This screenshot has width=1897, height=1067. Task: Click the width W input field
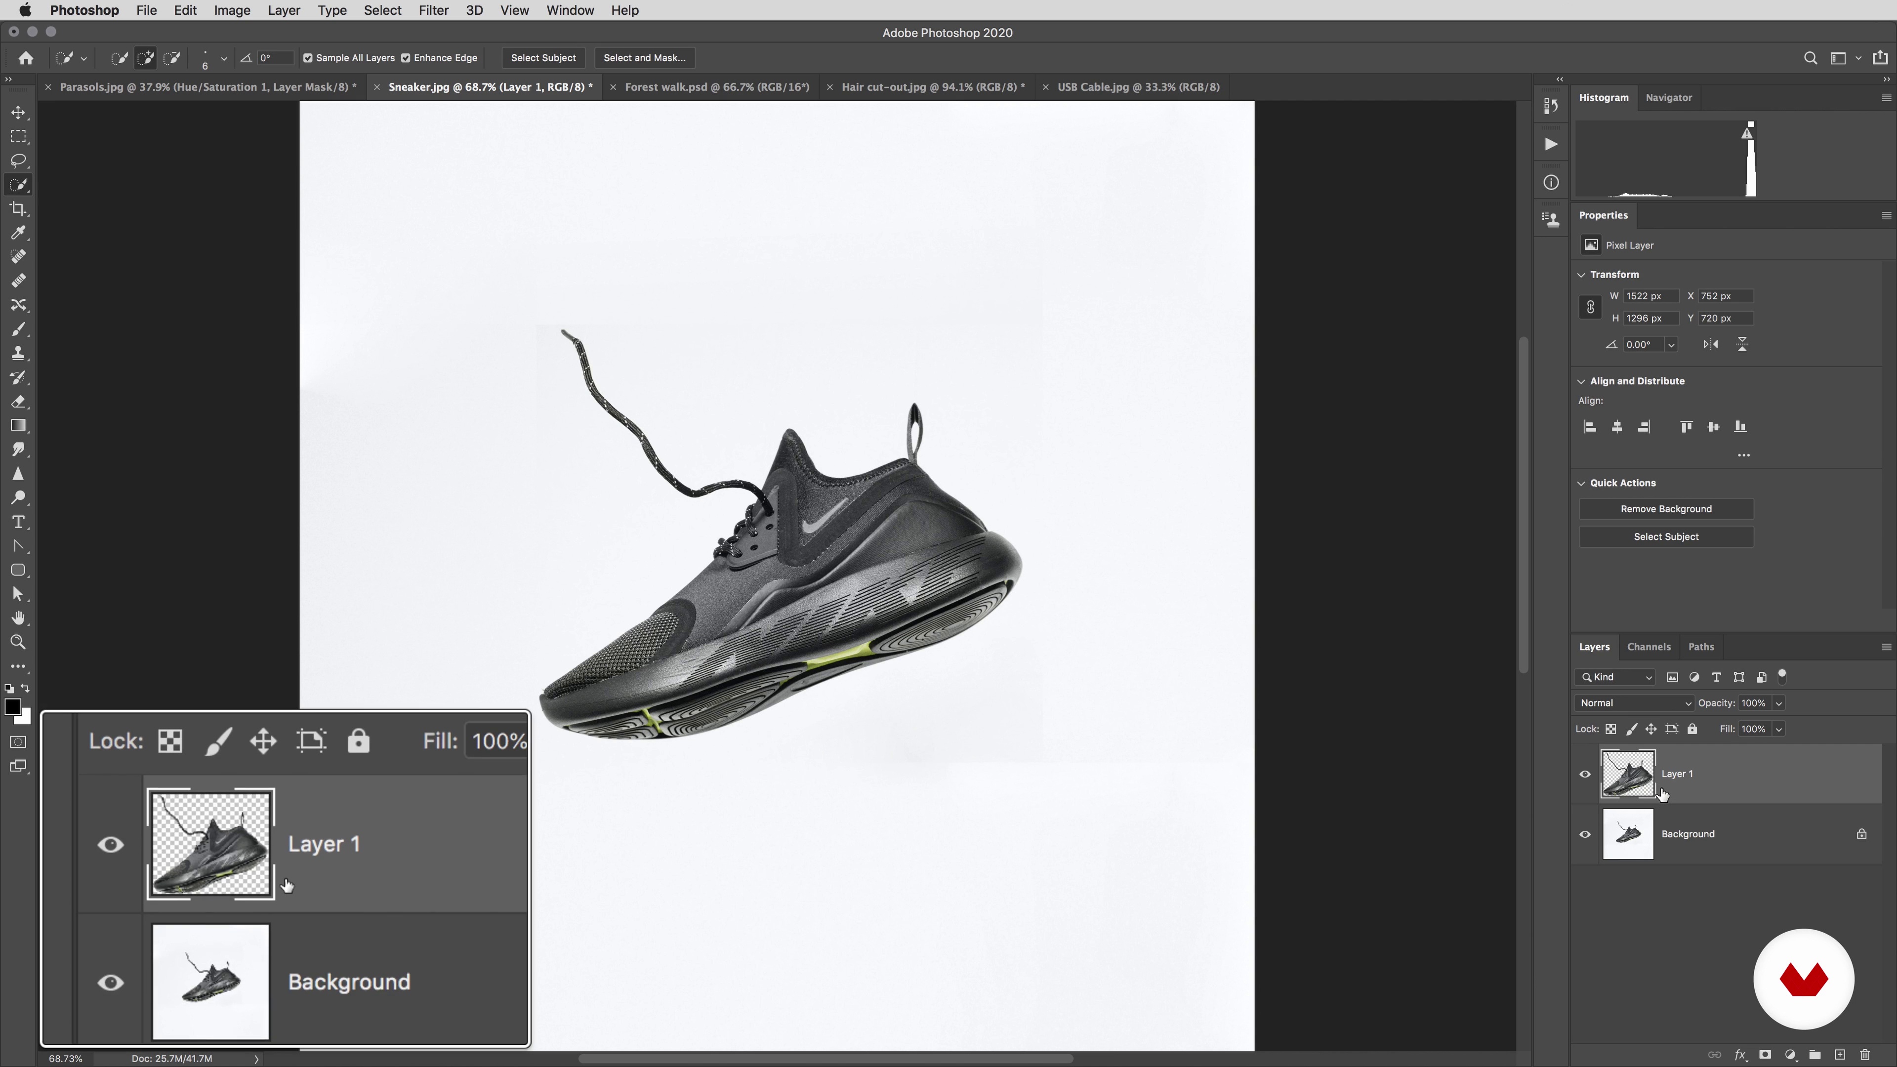point(1651,296)
